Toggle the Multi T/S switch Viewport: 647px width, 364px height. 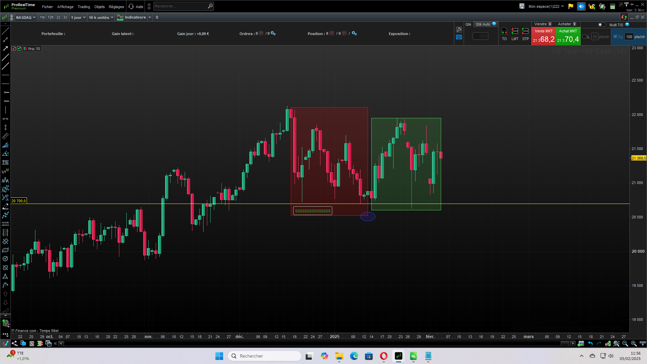tap(602, 25)
